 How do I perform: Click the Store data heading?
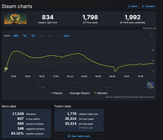[9, 106]
